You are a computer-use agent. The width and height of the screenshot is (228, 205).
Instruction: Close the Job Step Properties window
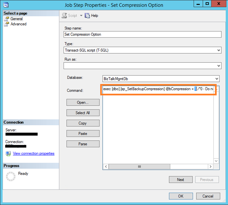pos(218,4)
